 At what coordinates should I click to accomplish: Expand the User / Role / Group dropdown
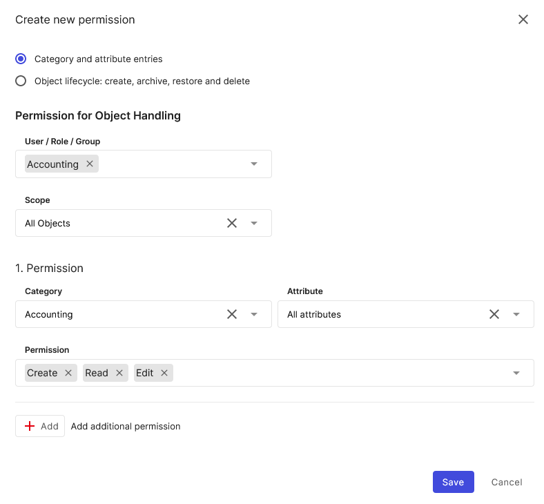pos(254,164)
